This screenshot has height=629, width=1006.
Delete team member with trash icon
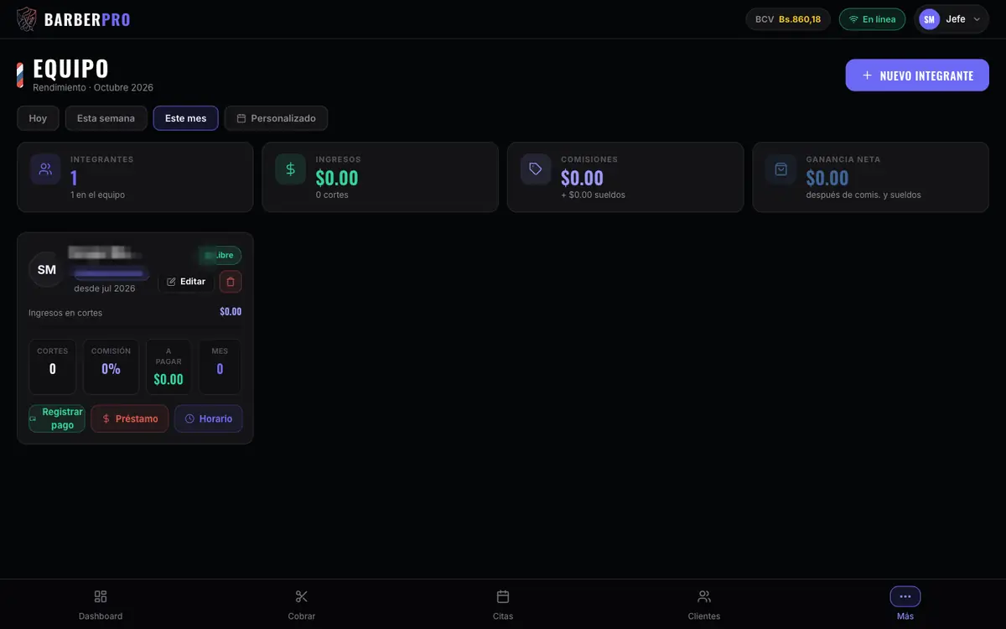[231, 282]
